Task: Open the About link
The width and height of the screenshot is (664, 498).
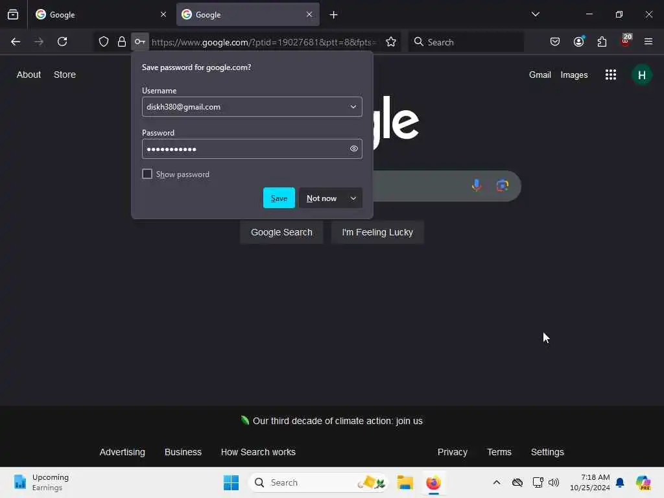Action: pyautogui.click(x=29, y=75)
